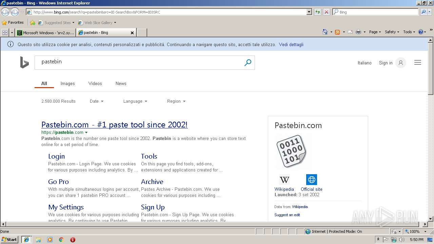Open the Pastebin.com #1 paste tool result
The width and height of the screenshot is (434, 244).
(x=114, y=125)
